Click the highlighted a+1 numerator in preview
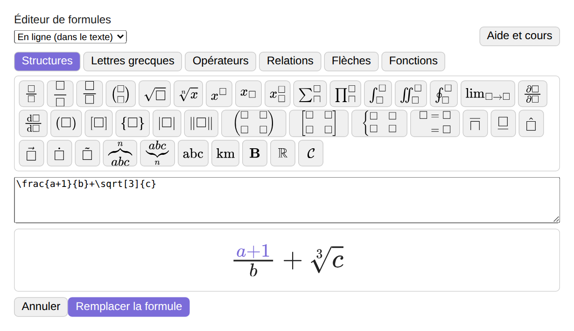The width and height of the screenshot is (574, 331). [x=253, y=251]
